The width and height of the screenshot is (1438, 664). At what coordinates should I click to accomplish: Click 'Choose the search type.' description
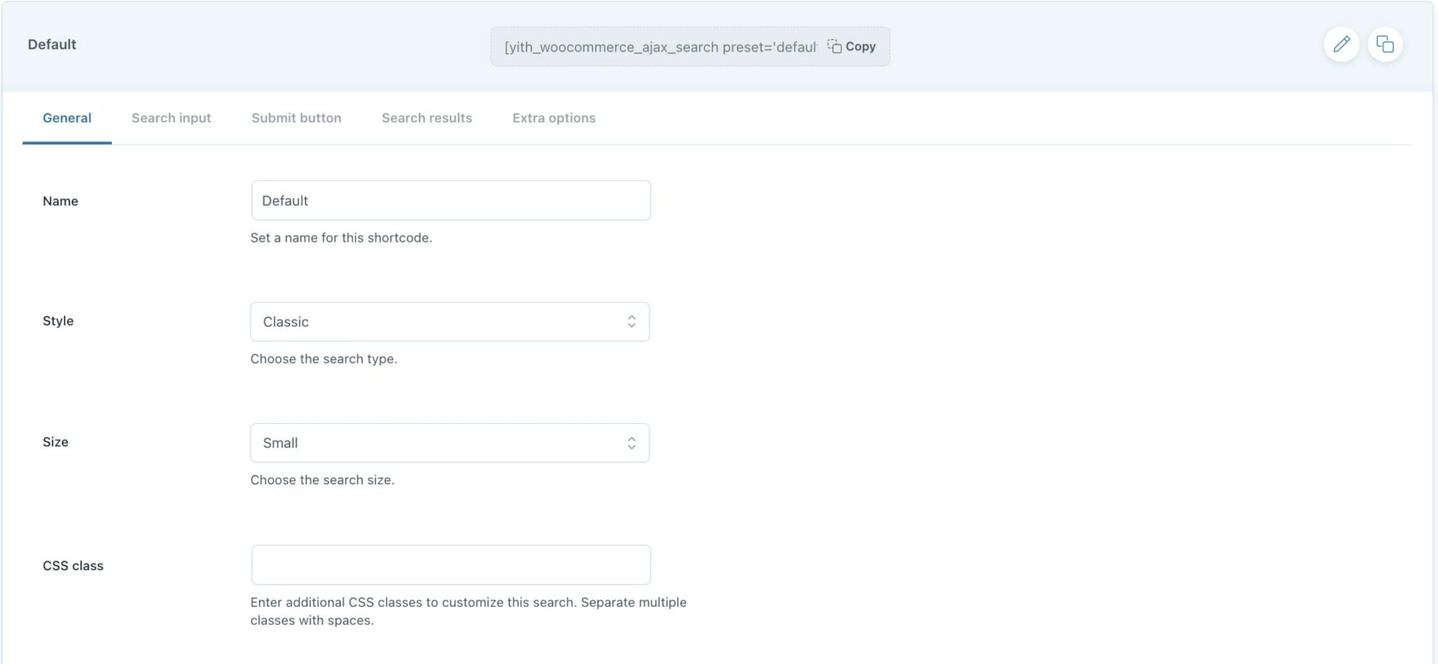pyautogui.click(x=324, y=359)
